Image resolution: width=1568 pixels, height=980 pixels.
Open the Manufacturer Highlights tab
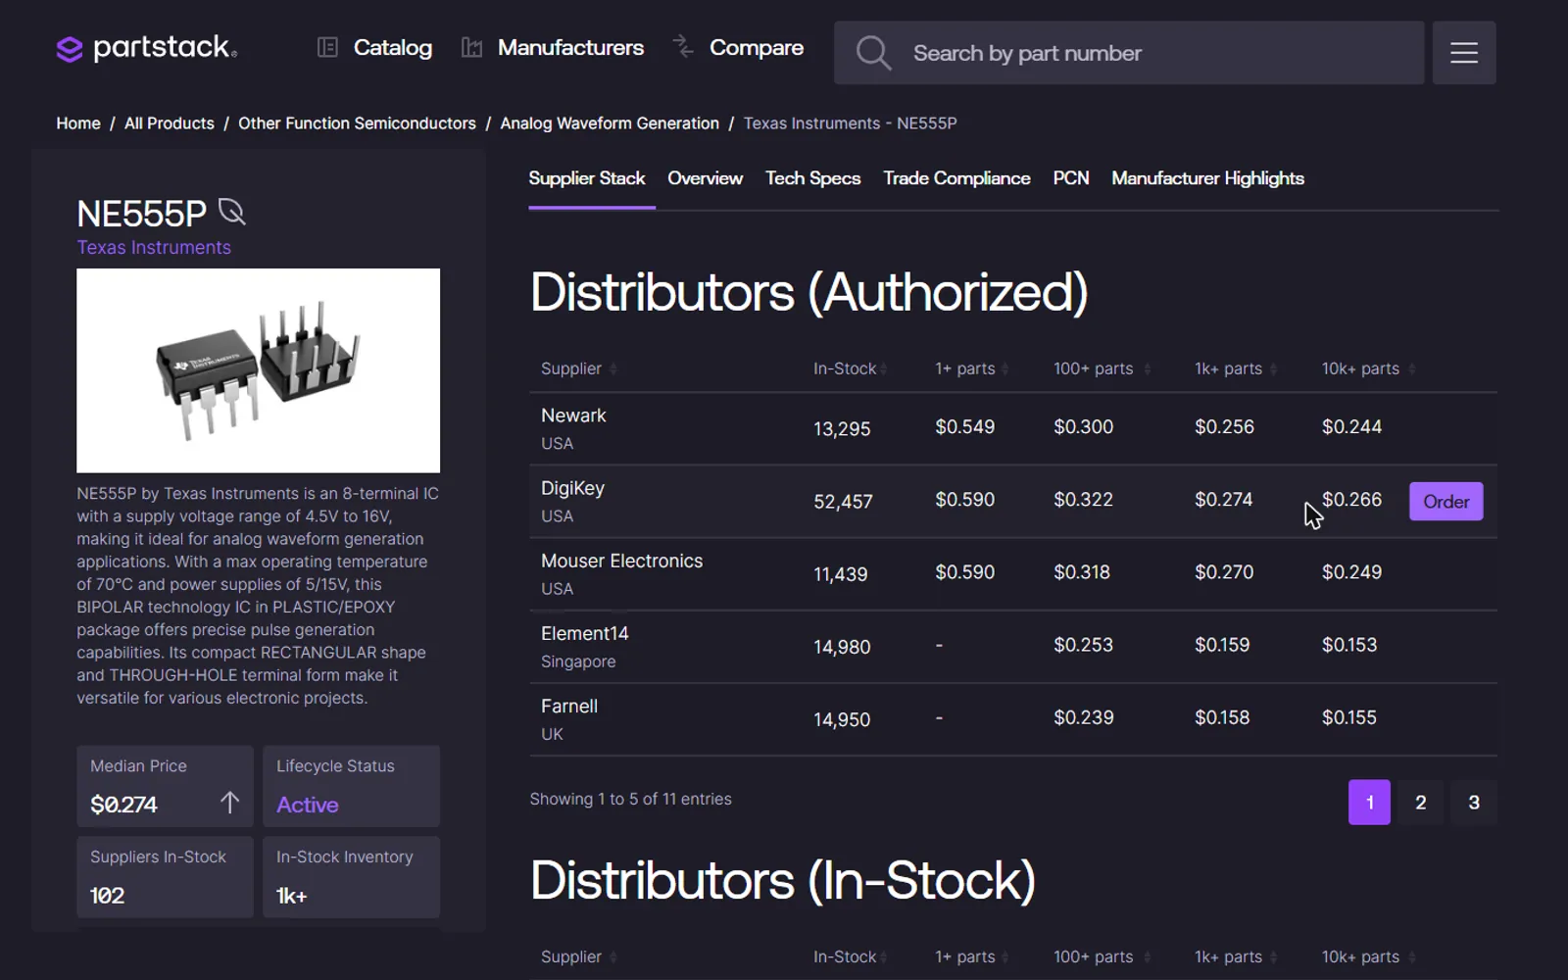click(x=1207, y=178)
